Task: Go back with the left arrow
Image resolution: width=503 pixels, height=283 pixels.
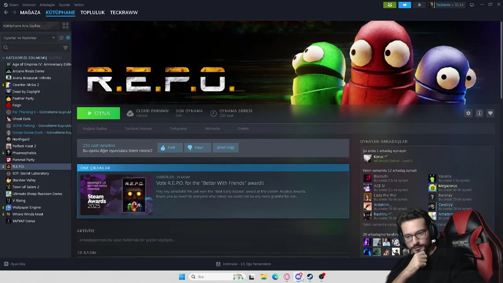Action: pyautogui.click(x=6, y=13)
